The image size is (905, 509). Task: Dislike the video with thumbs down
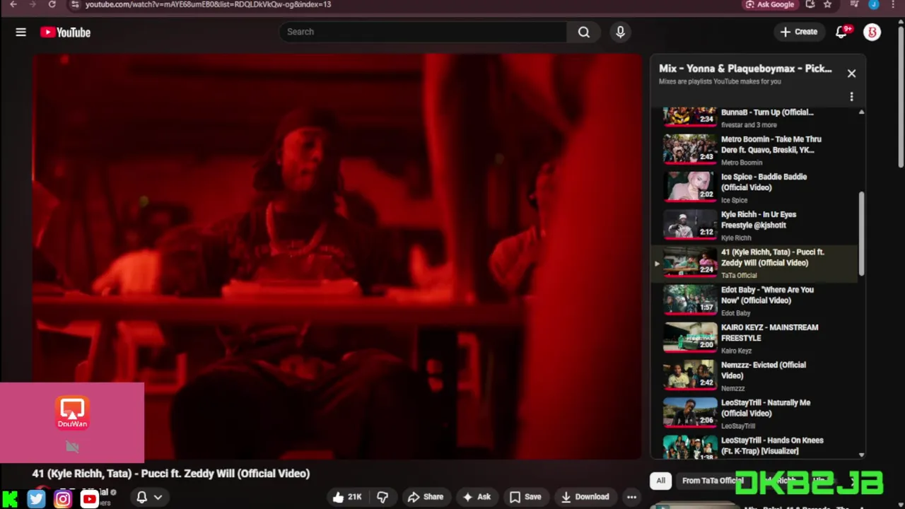coord(383,497)
